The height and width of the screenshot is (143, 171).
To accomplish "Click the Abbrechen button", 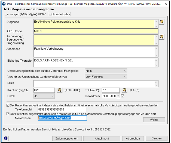I will point(133,139).
